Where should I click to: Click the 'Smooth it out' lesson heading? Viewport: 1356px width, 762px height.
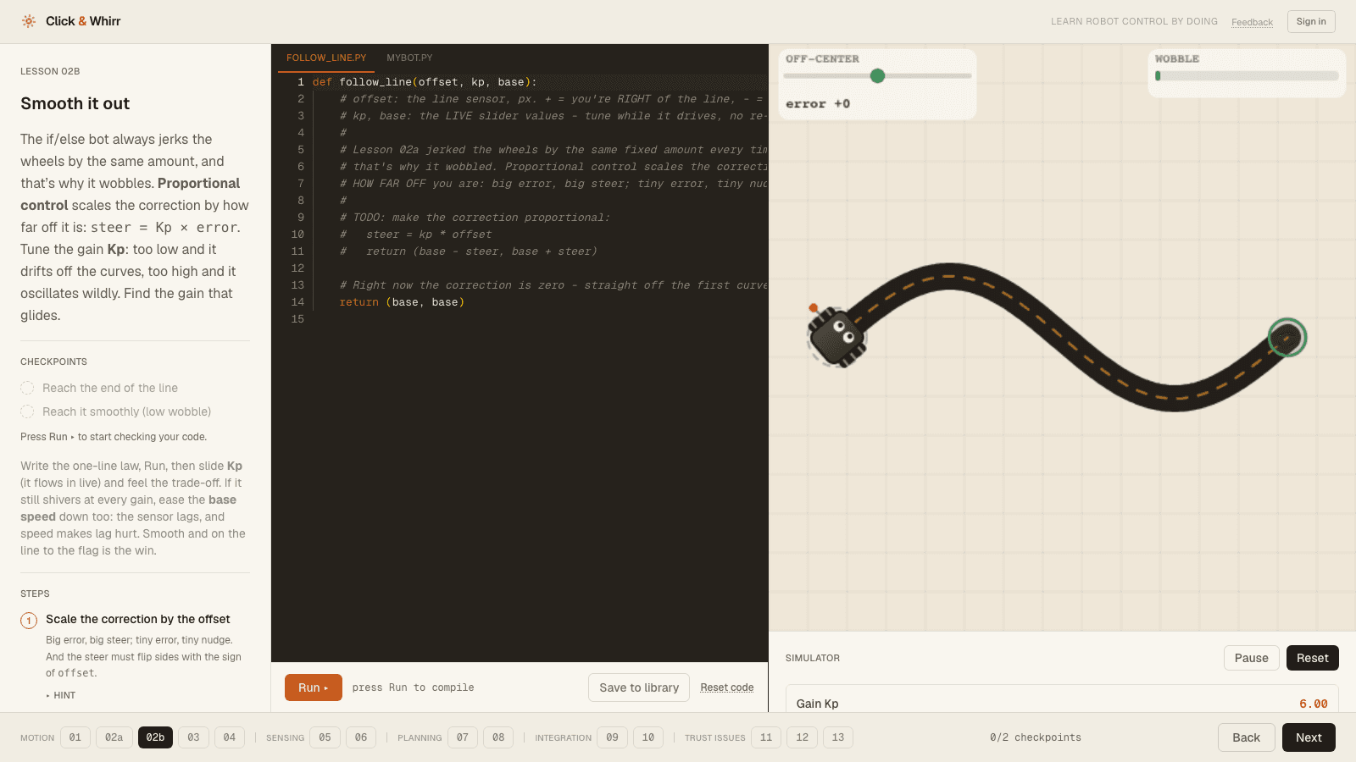point(75,103)
